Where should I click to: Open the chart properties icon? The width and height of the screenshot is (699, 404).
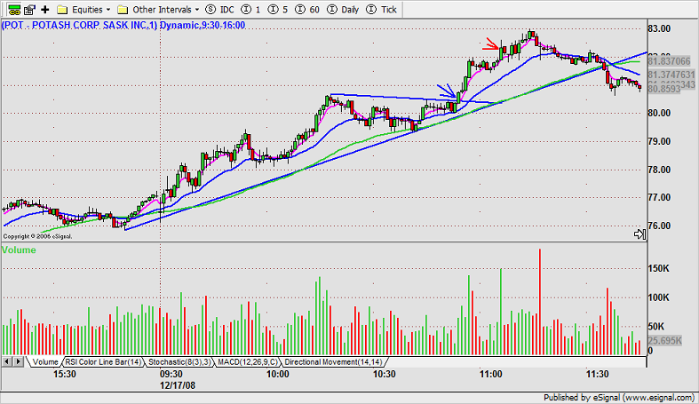[30, 10]
